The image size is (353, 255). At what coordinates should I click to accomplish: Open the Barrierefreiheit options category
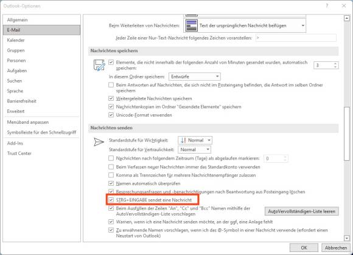[x=22, y=101]
